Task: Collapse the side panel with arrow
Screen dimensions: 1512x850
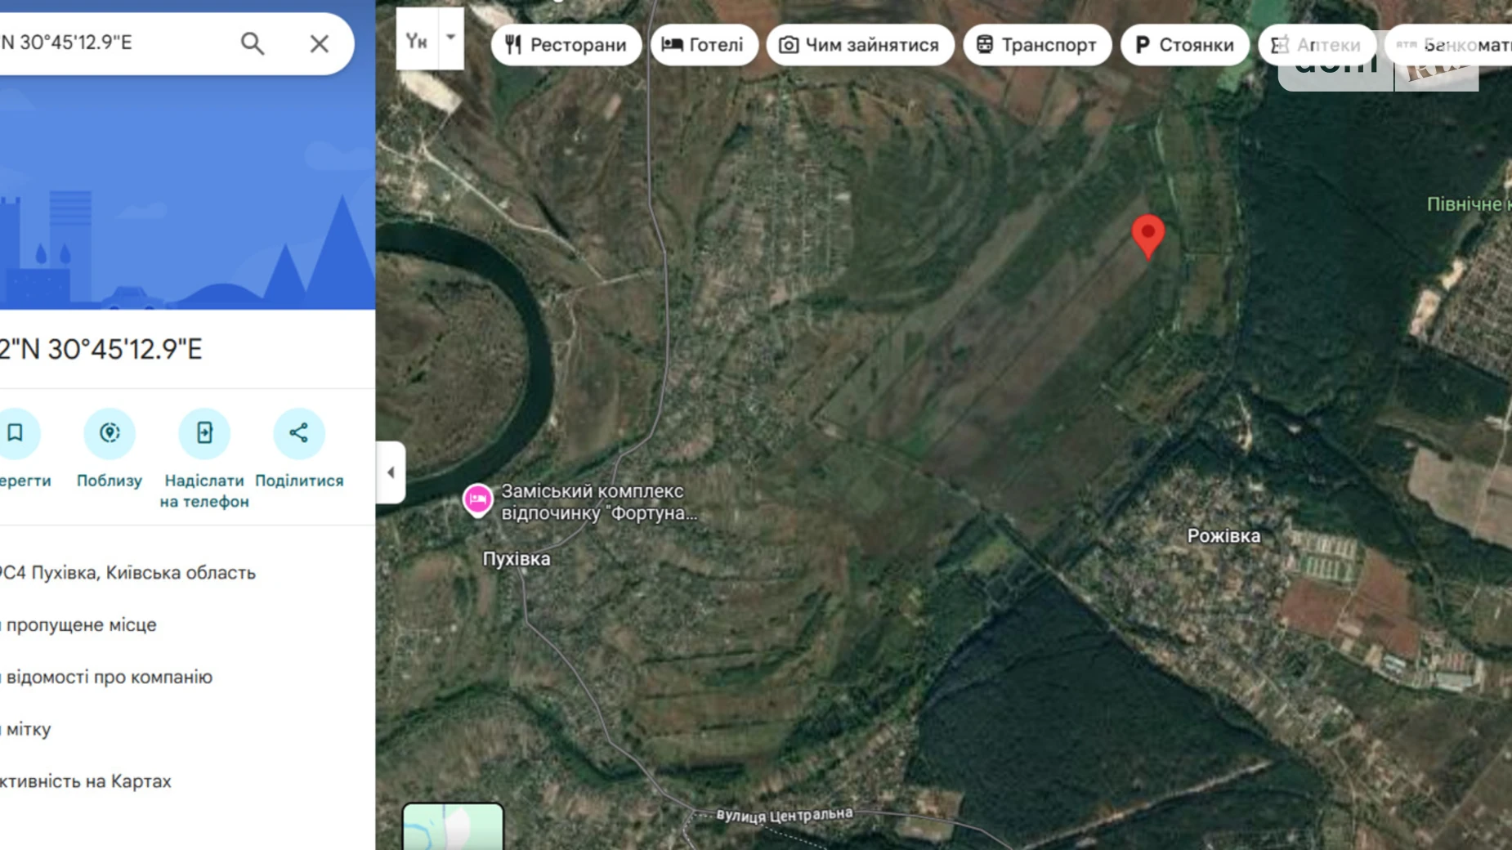Action: pos(391,472)
